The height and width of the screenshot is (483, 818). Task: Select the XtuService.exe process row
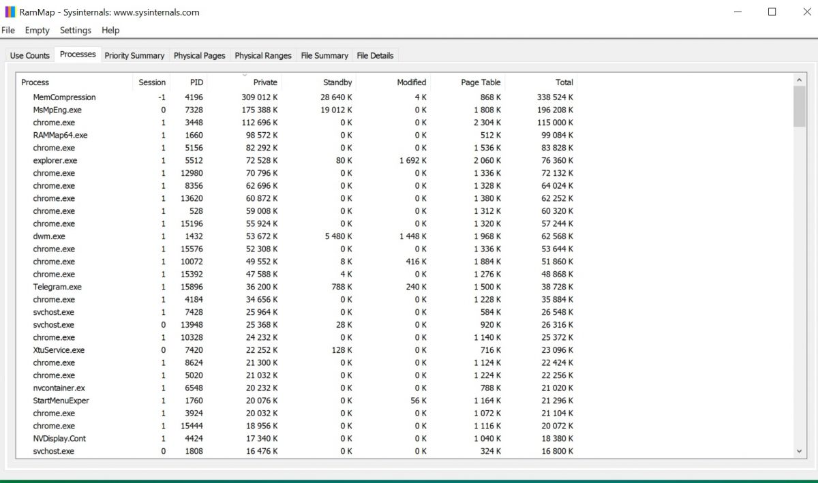297,350
